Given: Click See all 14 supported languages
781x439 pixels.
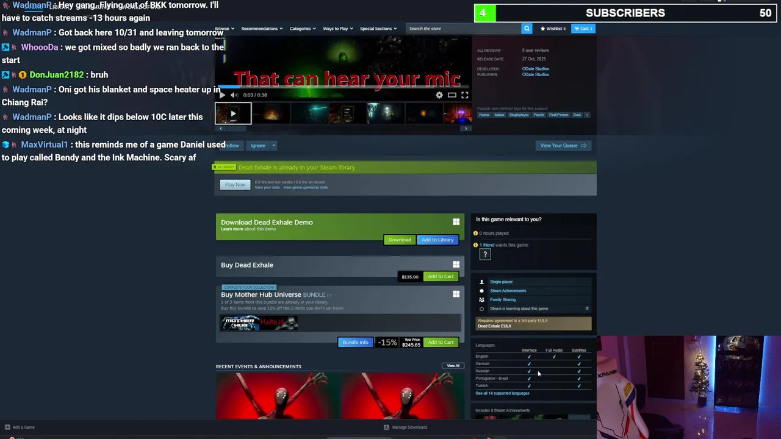Looking at the screenshot, I should 502,393.
